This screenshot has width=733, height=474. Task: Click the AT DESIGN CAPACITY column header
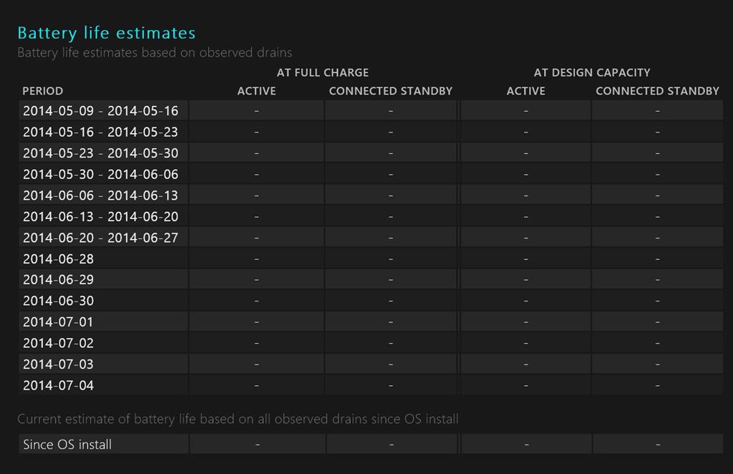coord(591,72)
